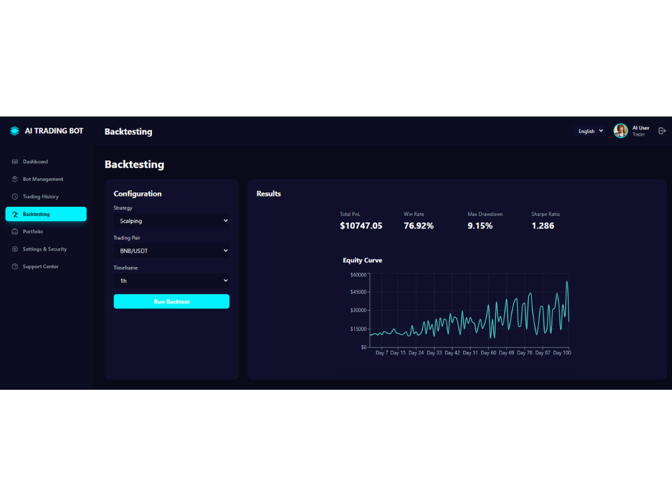Click the Sharpe Ratio value 1.286

point(543,226)
